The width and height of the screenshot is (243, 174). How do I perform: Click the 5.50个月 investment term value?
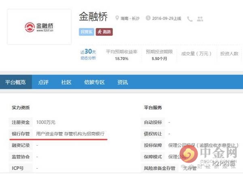coord(159,58)
